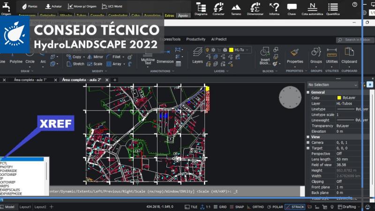Image resolution: width=375 pixels, height=211 pixels.
Task: Toggle SNAP in the status bar
Action: [x=237, y=207]
